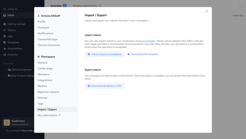This screenshot has width=246, height=139.
Task: Click the Talents people icon
Action: pos(4,30)
